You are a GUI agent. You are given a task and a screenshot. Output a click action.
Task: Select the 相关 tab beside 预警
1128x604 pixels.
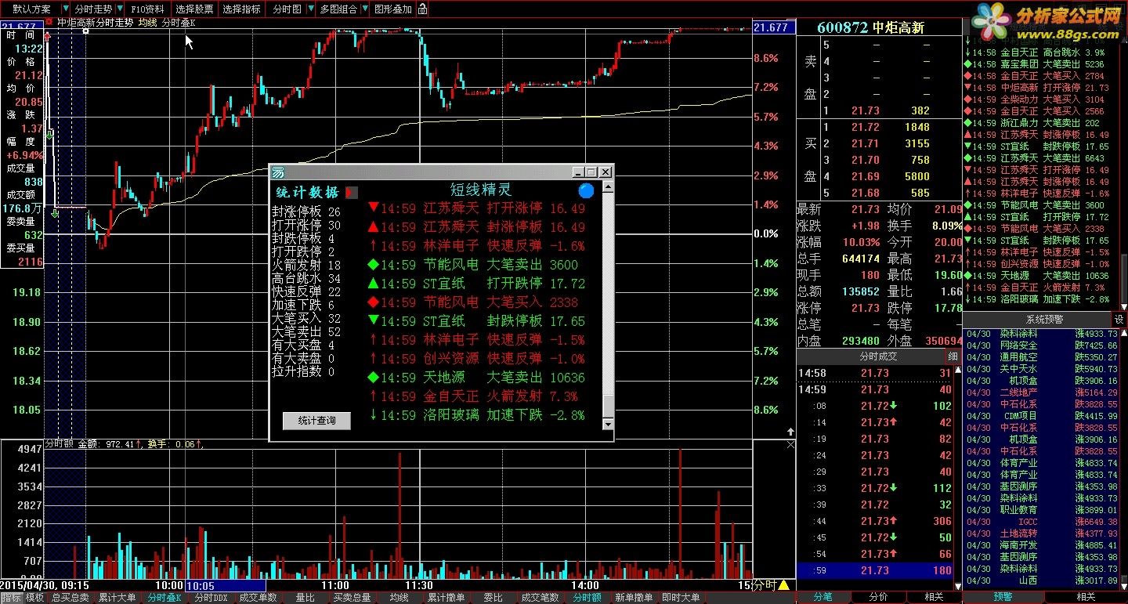(1086, 597)
